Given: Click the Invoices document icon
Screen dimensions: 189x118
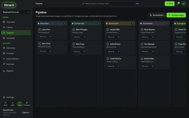Looking at the screenshot, I should click(4, 53).
